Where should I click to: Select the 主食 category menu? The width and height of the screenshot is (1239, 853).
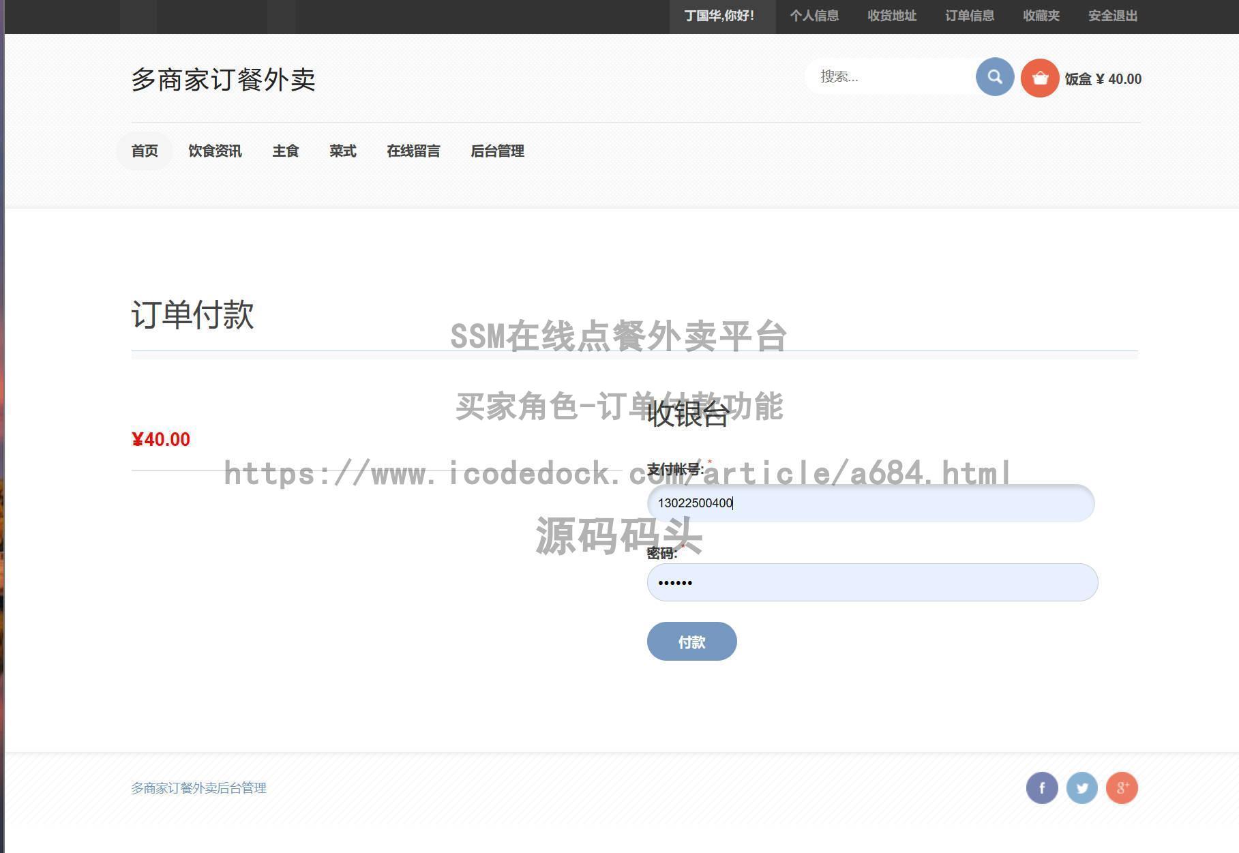pos(285,151)
